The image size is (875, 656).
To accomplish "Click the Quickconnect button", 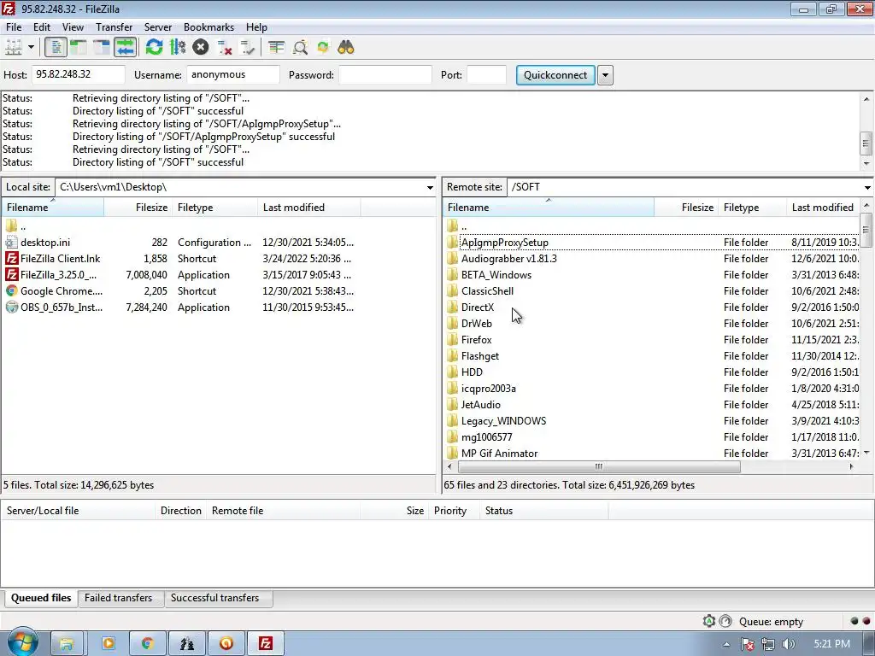I will [x=555, y=75].
